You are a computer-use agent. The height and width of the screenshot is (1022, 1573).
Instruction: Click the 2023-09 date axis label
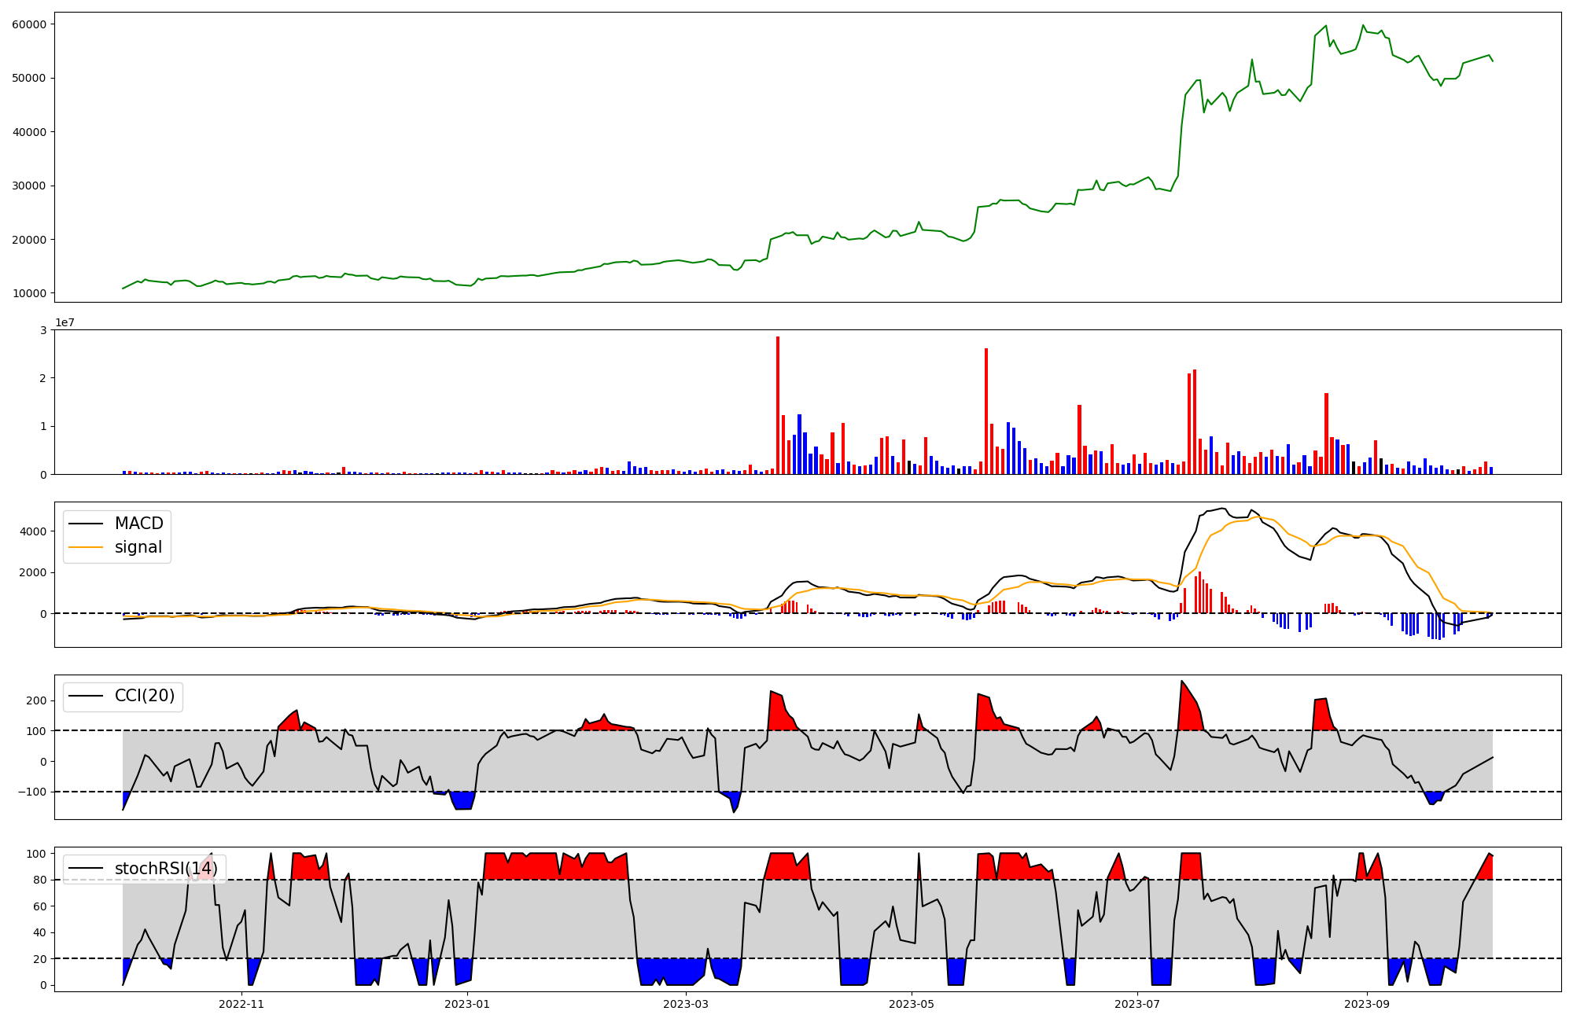pos(1367,1004)
